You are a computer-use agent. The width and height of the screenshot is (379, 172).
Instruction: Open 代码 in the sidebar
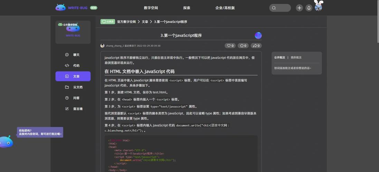point(73,65)
